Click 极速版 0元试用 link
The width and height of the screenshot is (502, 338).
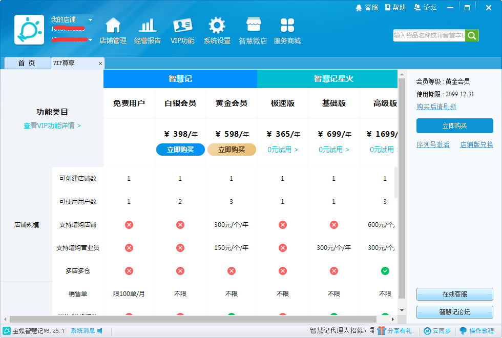pyautogui.click(x=283, y=150)
